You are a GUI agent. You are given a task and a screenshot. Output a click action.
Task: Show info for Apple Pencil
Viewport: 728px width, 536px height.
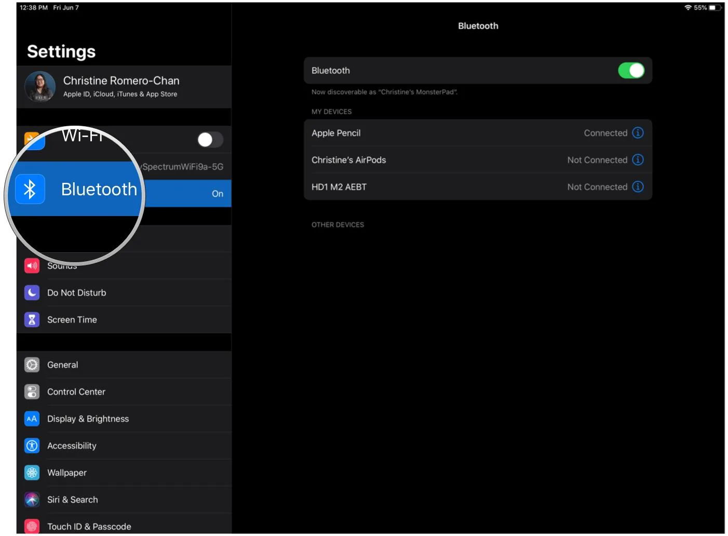coord(638,132)
